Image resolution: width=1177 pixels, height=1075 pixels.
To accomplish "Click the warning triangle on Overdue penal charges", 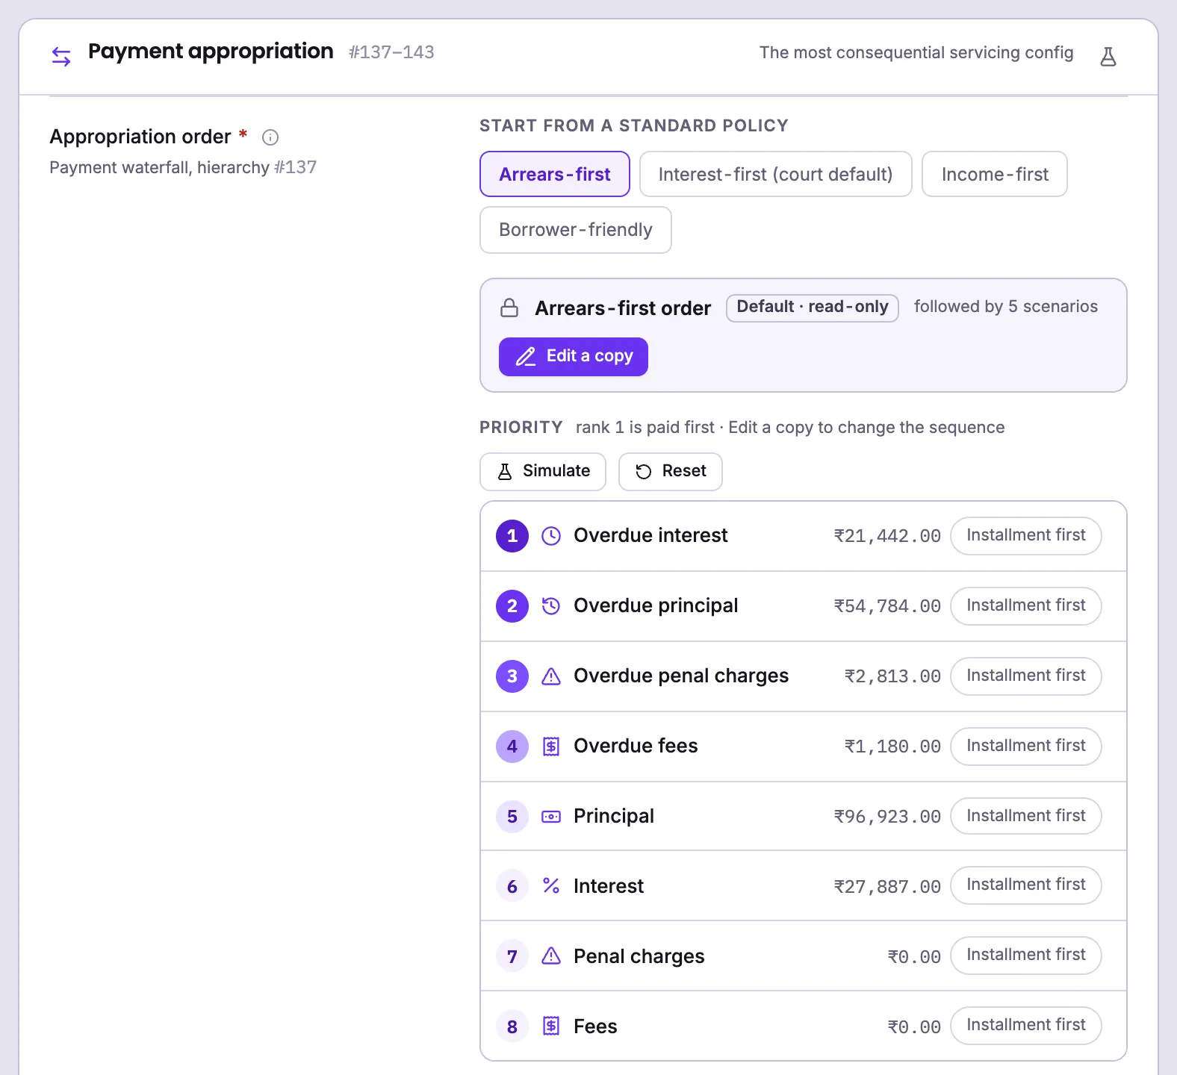I will coord(551,676).
